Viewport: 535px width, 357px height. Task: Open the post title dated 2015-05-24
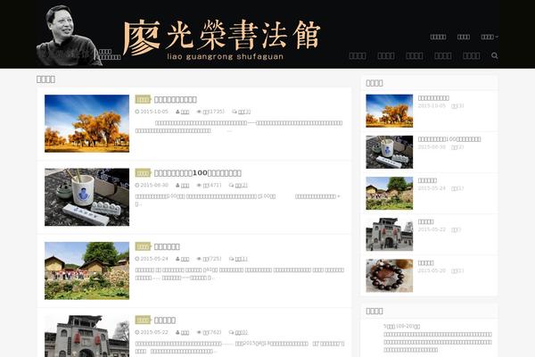coord(167,246)
